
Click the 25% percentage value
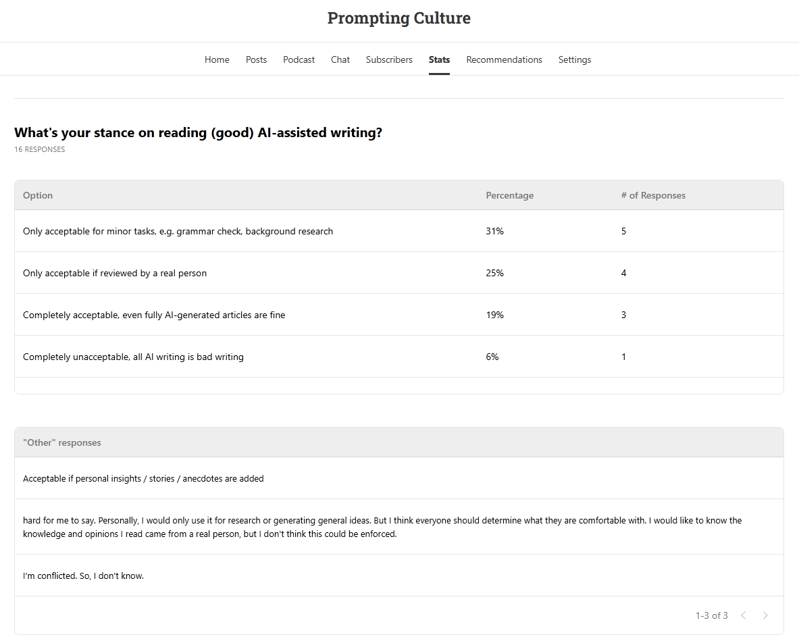click(x=494, y=273)
